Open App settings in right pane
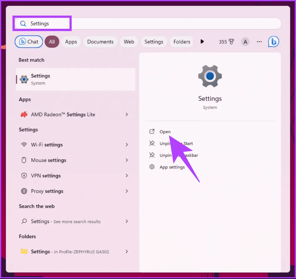The height and width of the screenshot is (279, 296). 172,167
